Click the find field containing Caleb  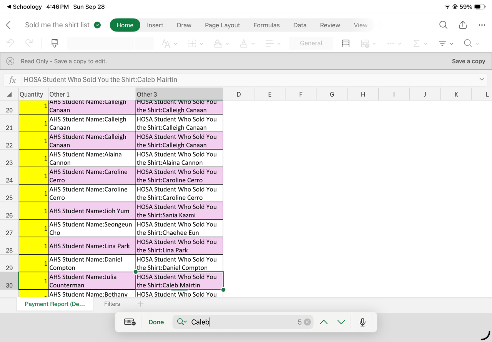[242, 322]
